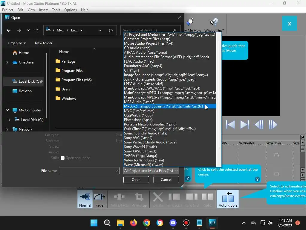
Task: Select the Normal edit tool
Action: click(85, 199)
